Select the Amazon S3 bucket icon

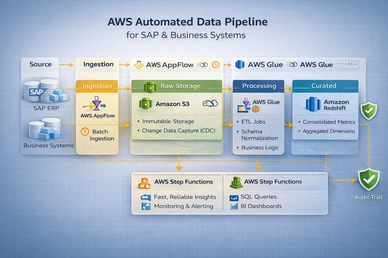point(145,104)
